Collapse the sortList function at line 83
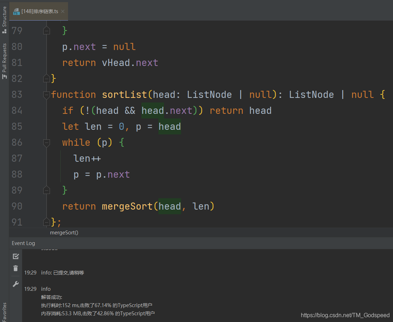The image size is (393, 322). (x=46, y=95)
